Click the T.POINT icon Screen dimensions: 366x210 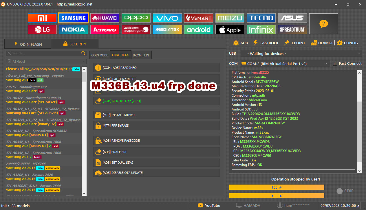pyautogui.click(x=294, y=43)
